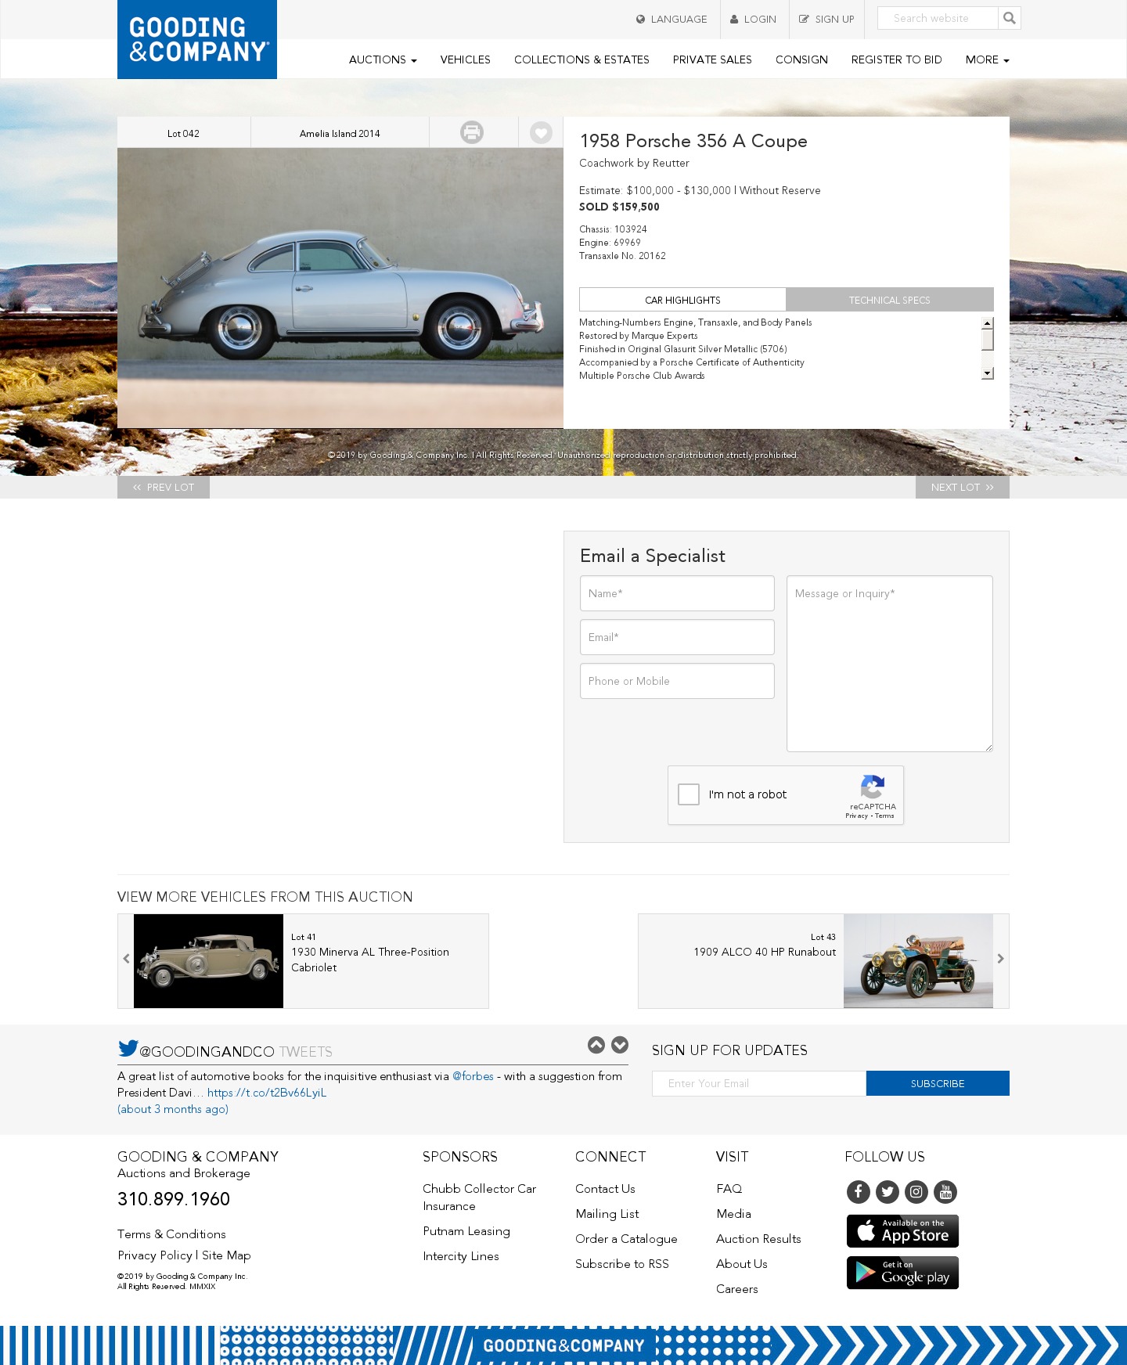1127x1365 pixels.
Task: Open Terms & Conditions link
Action: tap(171, 1234)
